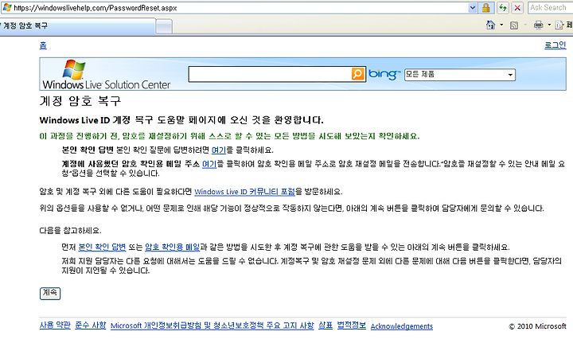Image resolution: width=573 pixels, height=351 pixels.
Task: Click the 다음을 참고하세요. text
Action: (70, 231)
